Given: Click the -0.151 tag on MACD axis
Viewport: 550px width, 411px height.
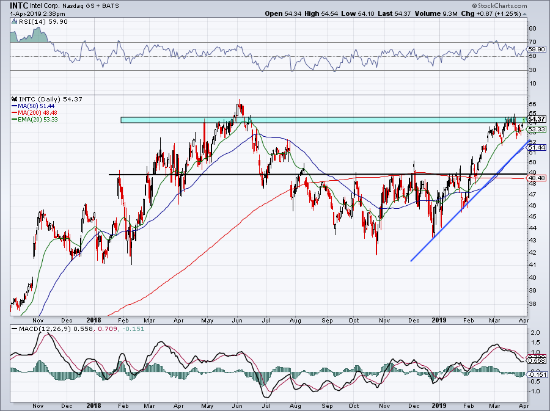Looking at the screenshot, I should click(x=538, y=375).
